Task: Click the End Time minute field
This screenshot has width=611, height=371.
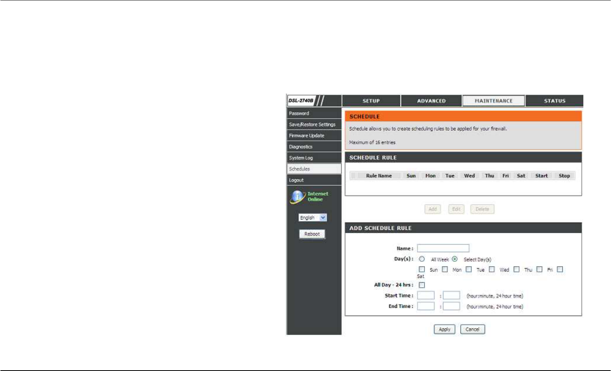Action: click(x=451, y=306)
